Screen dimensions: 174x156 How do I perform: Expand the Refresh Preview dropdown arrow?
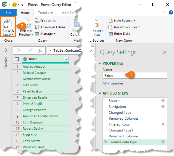coord(32,35)
